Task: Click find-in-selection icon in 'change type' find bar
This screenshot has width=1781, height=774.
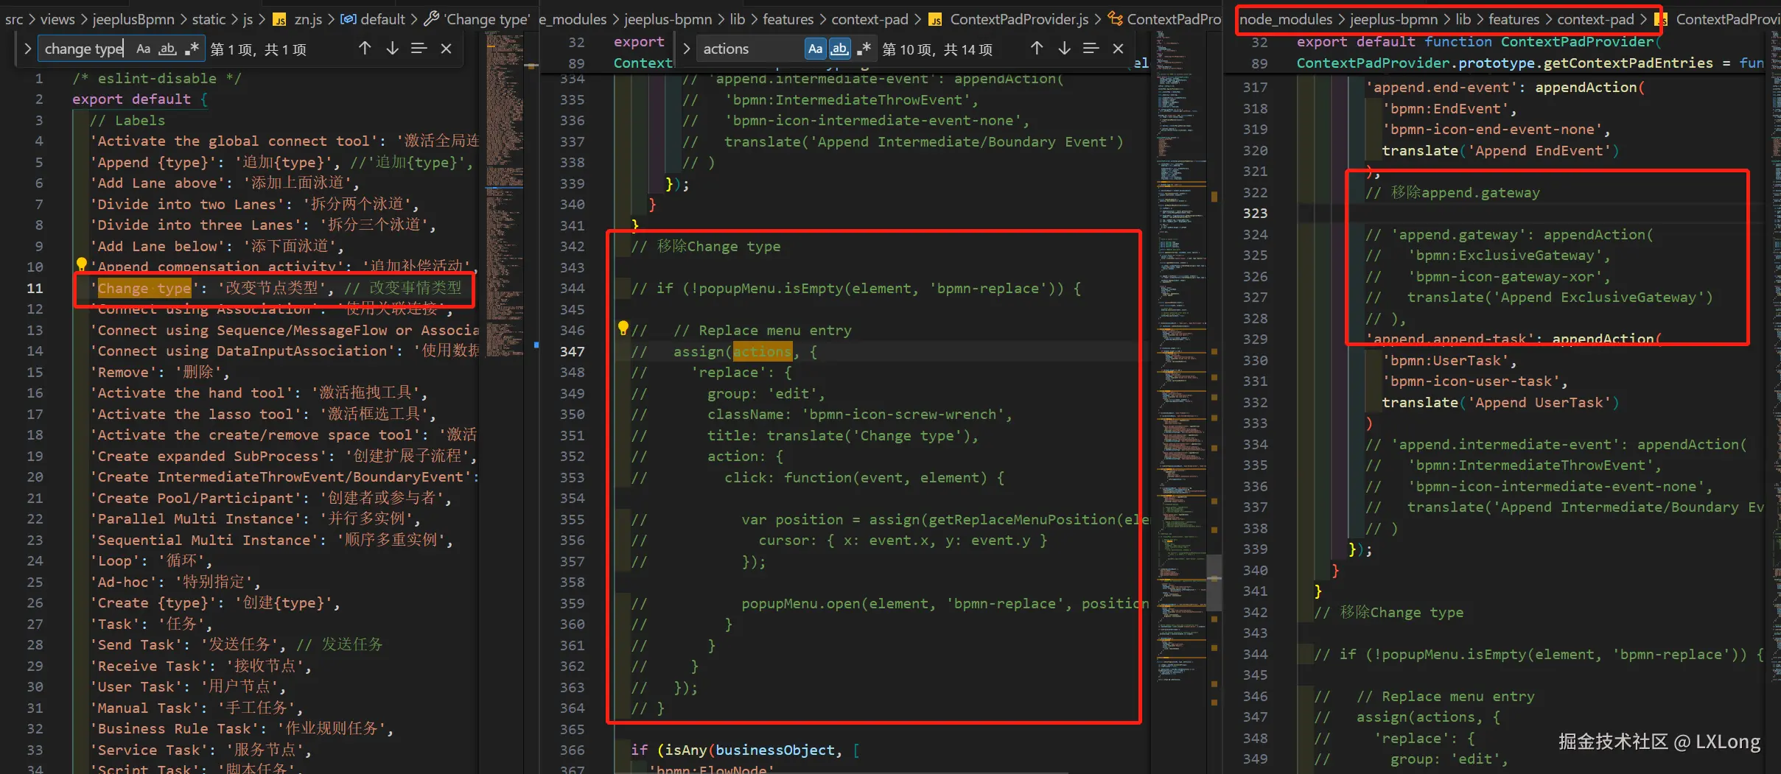Action: click(x=419, y=49)
